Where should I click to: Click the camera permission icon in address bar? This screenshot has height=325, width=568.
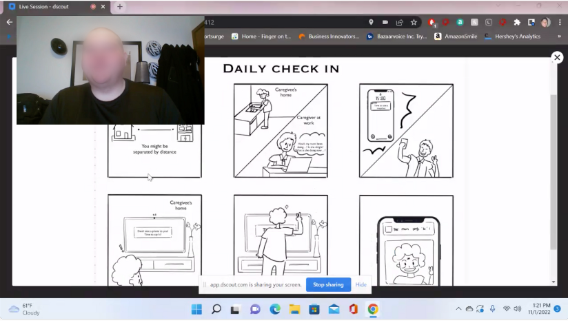pos(385,22)
